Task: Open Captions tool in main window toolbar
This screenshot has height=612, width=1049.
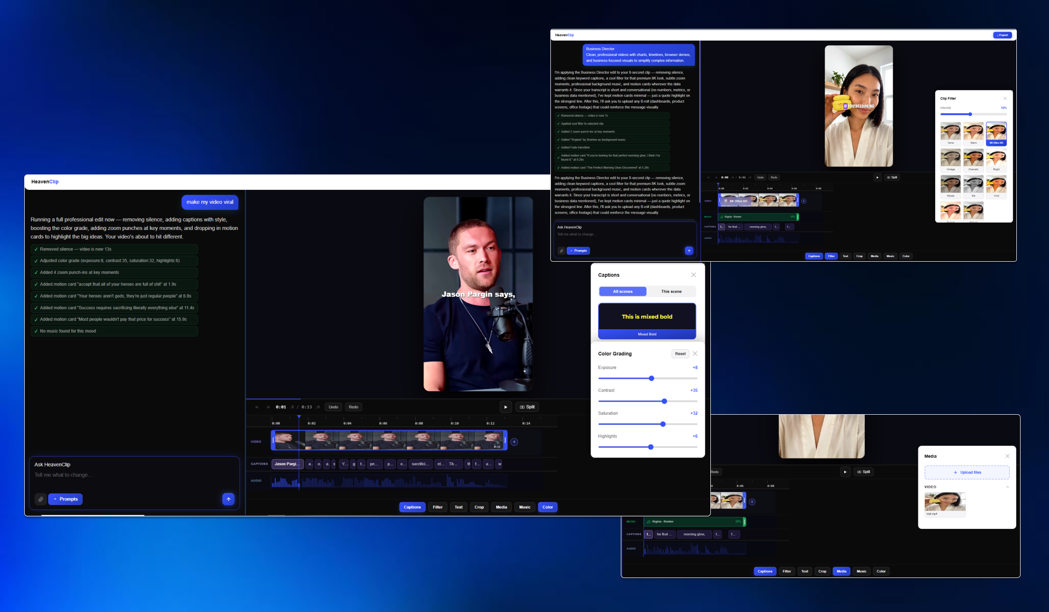Action: tap(412, 507)
